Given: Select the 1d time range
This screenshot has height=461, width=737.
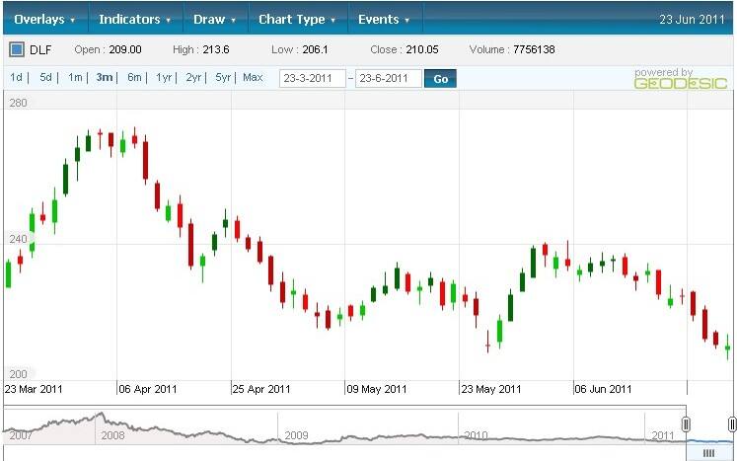Looking at the screenshot, I should [17, 78].
